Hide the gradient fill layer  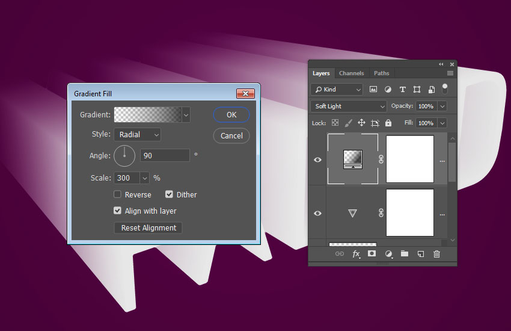pos(317,159)
